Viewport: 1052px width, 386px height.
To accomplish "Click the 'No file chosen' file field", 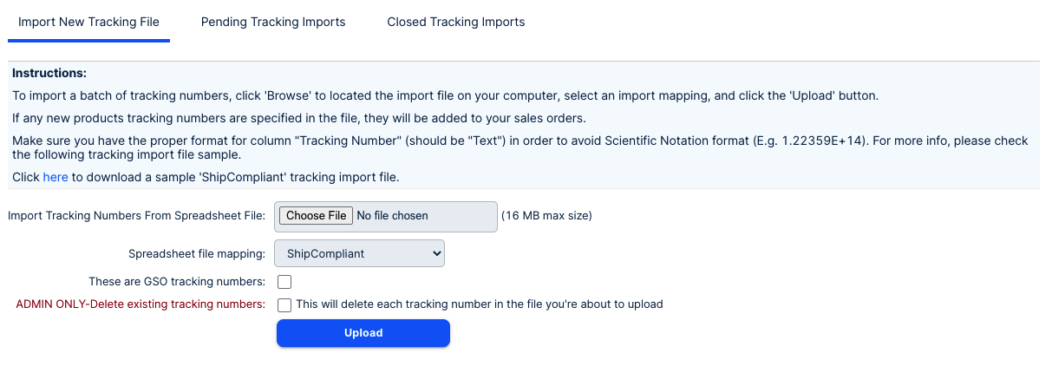I will [x=392, y=216].
